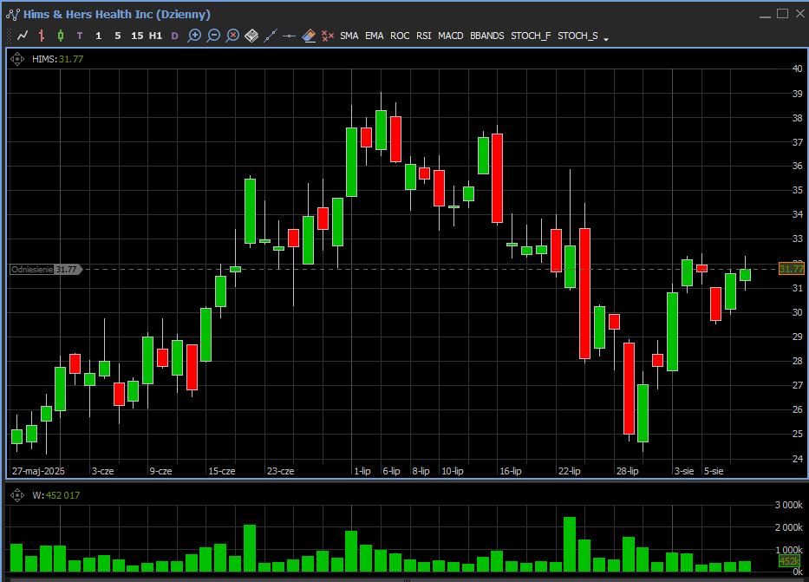
Task: Switch to line chart type
Action: [23, 36]
